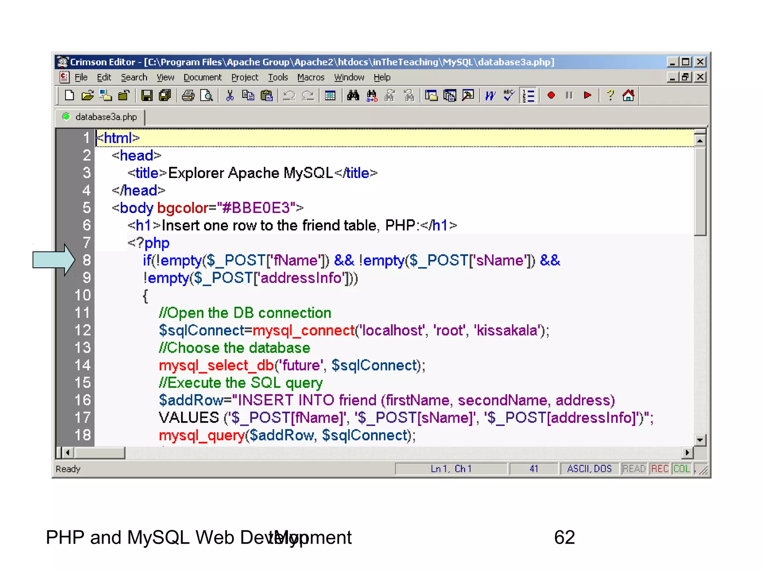Pause macro recording with the pause icon
763x572 pixels.
[x=569, y=96]
